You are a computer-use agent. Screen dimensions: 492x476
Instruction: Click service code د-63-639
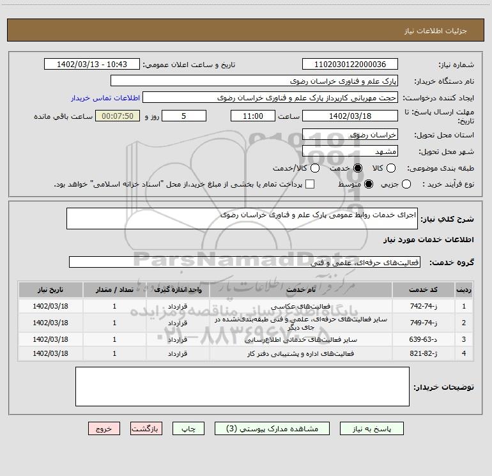[x=423, y=339]
